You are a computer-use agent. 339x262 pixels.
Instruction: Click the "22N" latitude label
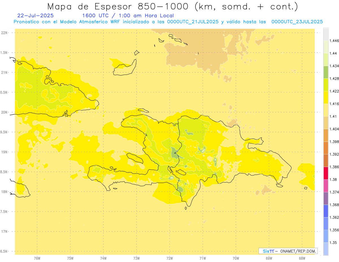[4, 33]
